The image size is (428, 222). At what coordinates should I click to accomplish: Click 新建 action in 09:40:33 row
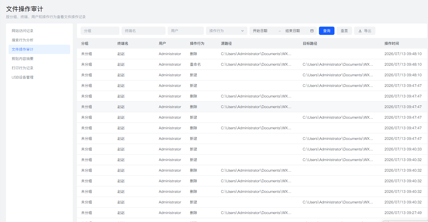click(194, 149)
